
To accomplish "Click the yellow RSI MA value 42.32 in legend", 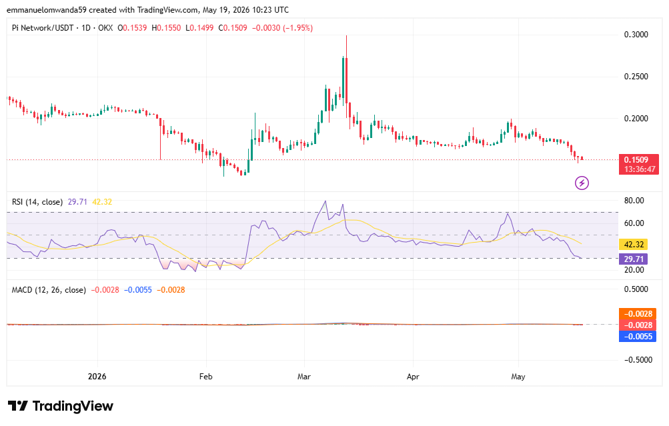I will (102, 202).
